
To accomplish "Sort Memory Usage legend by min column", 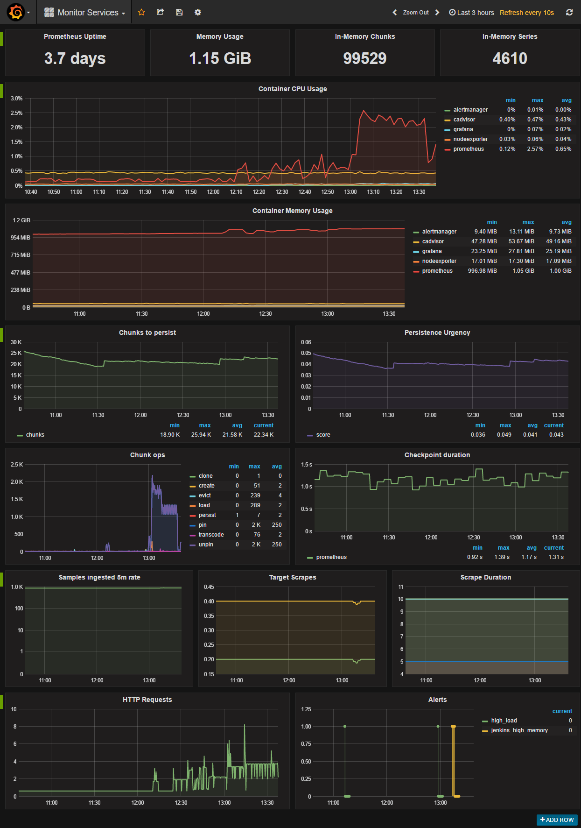I will [x=492, y=222].
